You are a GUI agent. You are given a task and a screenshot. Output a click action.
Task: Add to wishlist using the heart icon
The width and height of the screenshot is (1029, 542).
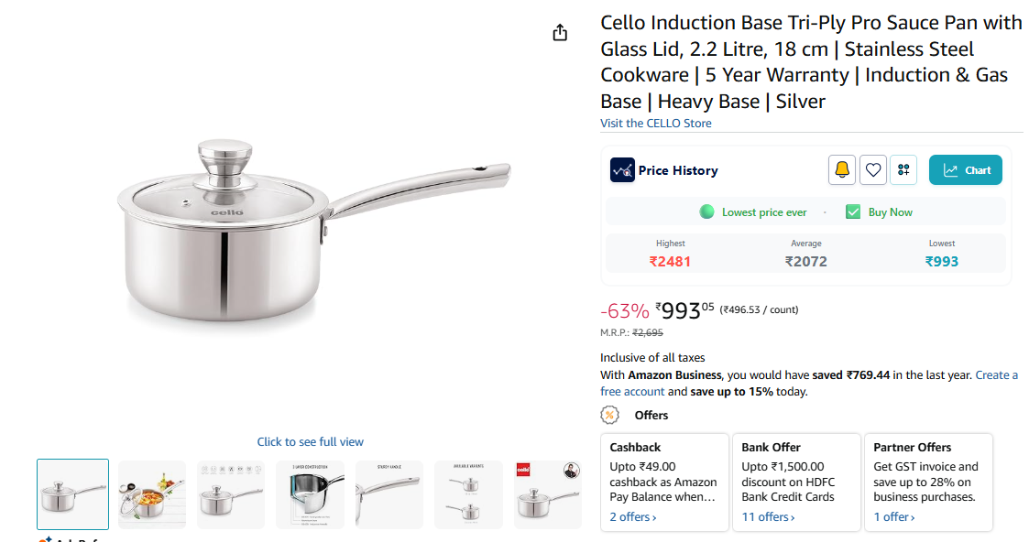(x=873, y=170)
